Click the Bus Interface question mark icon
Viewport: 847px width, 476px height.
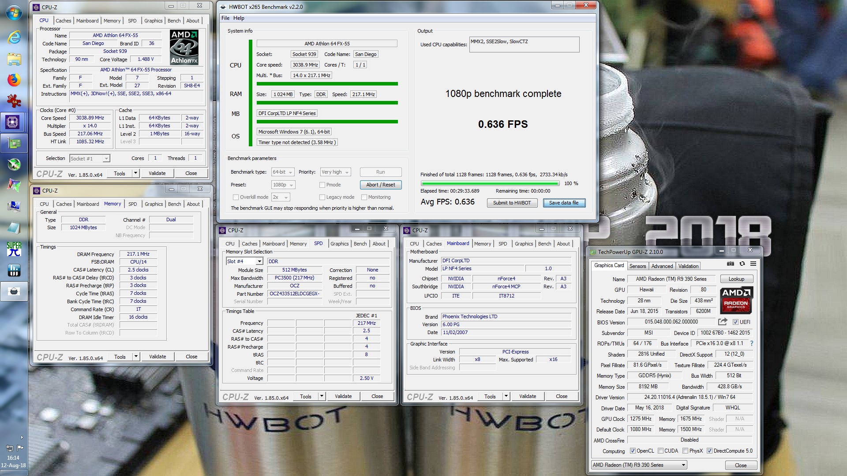pos(752,343)
